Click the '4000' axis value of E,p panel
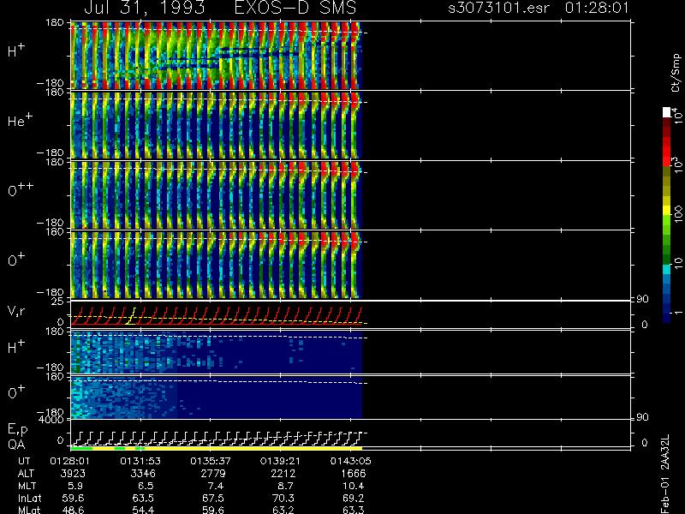 click(53, 420)
